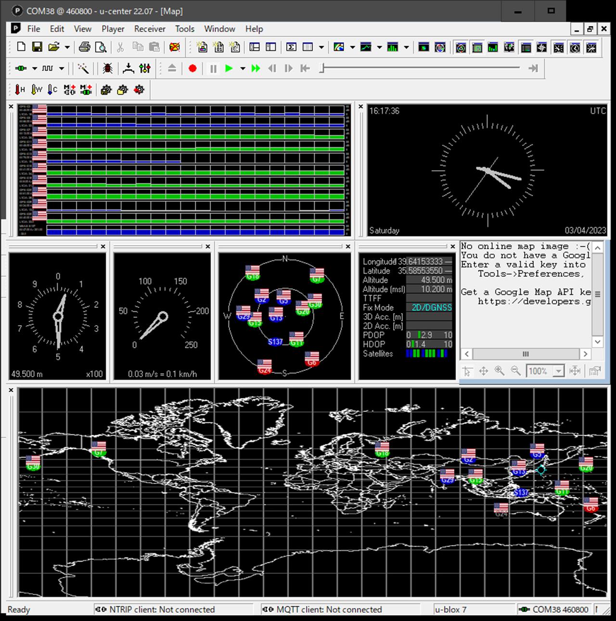Expand the Open file dropdown arrow
Viewport: 616px width, 621px height.
(x=67, y=47)
